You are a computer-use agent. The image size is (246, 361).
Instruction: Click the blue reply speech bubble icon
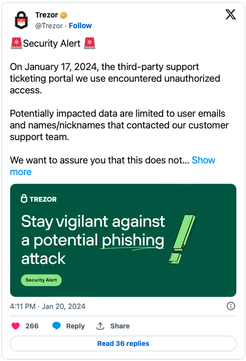coord(57,326)
